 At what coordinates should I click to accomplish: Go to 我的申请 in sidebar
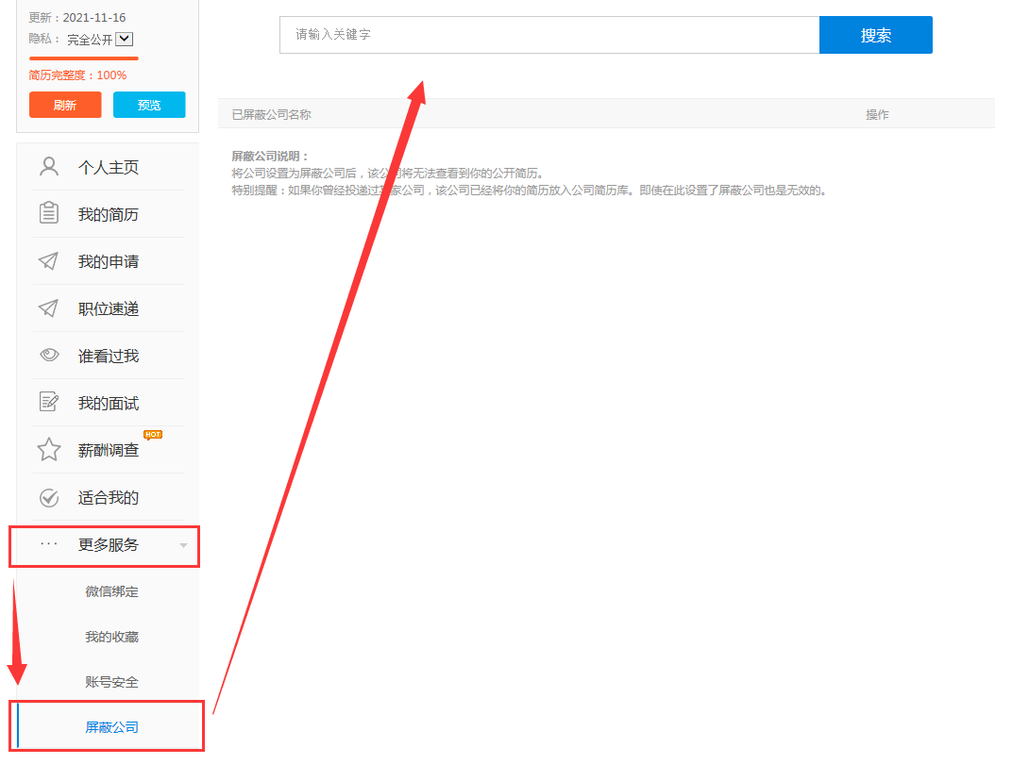pos(109,261)
